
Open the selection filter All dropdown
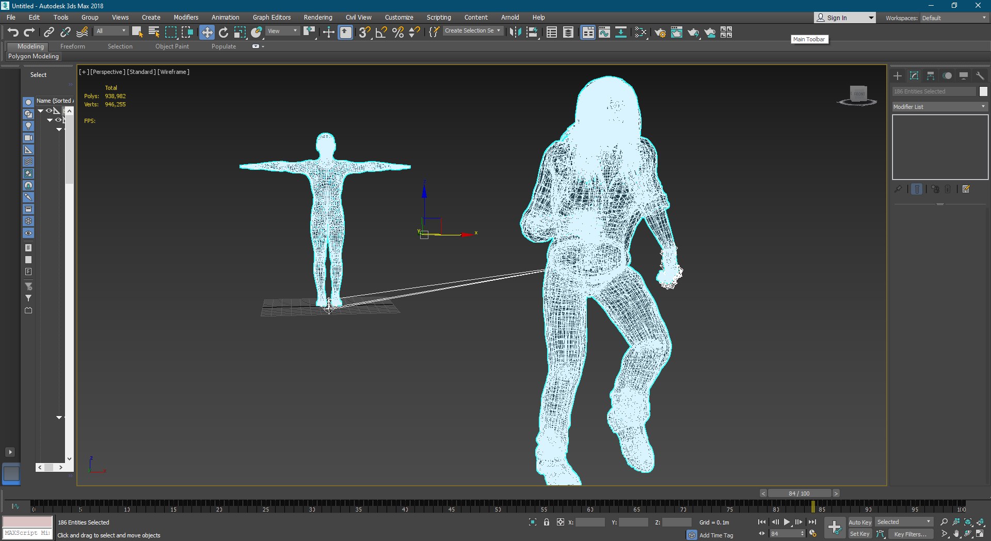point(111,31)
